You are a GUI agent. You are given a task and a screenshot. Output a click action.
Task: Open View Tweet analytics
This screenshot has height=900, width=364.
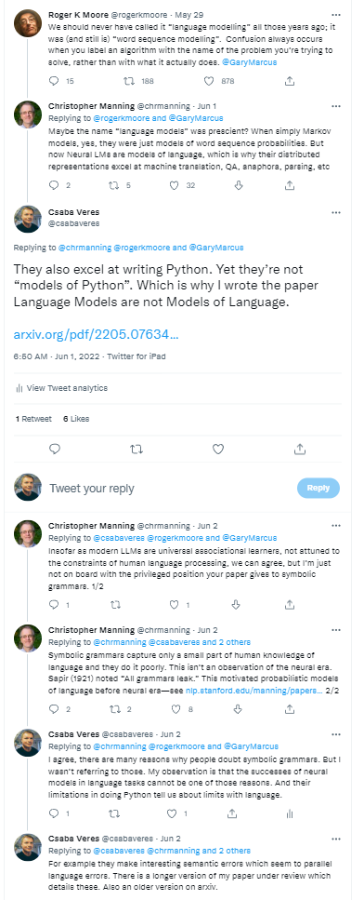pyautogui.click(x=62, y=388)
